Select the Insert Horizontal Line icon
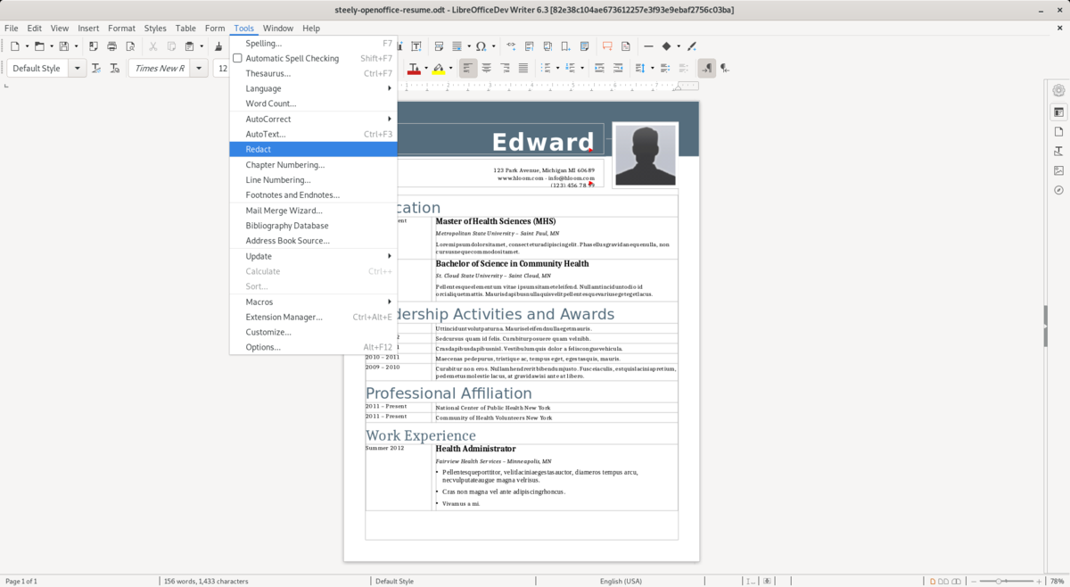Viewport: 1070px width, 587px height. (648, 45)
